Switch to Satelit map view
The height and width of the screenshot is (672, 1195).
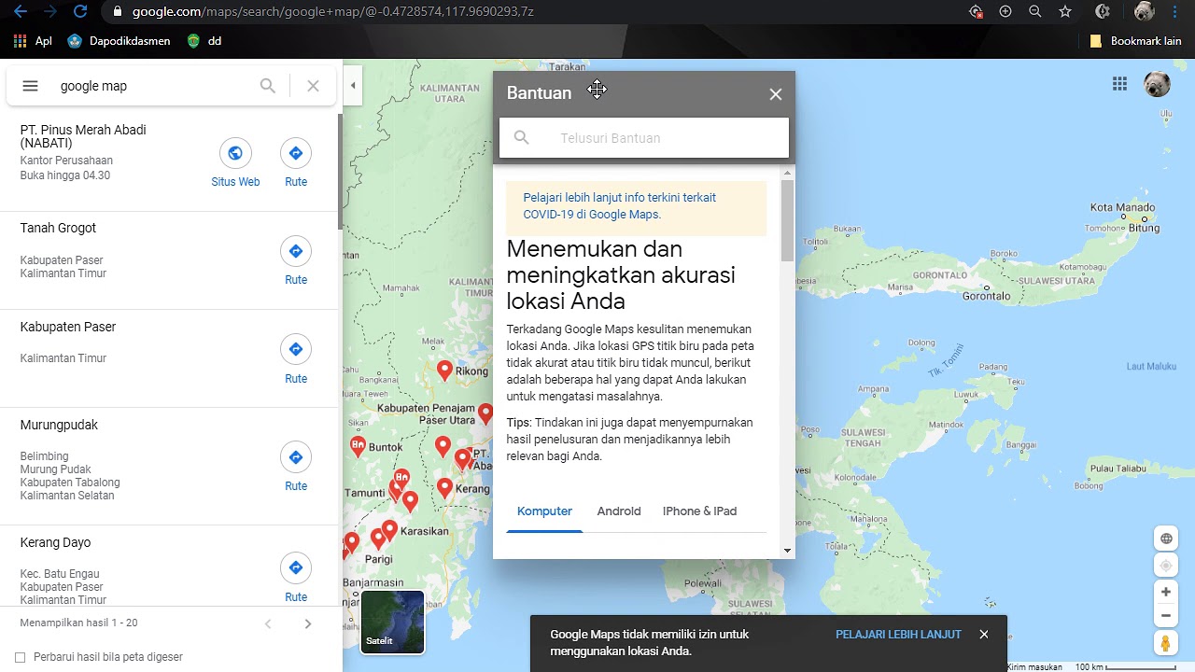393,623
